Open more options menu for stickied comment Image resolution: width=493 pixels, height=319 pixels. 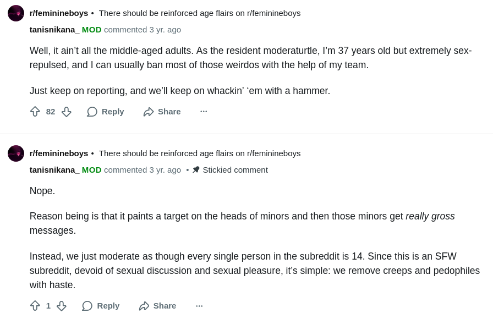pos(199,306)
